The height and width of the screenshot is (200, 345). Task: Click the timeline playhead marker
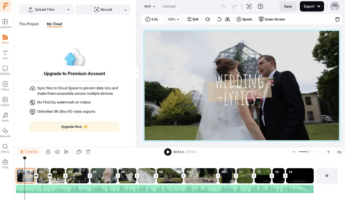coord(24,158)
